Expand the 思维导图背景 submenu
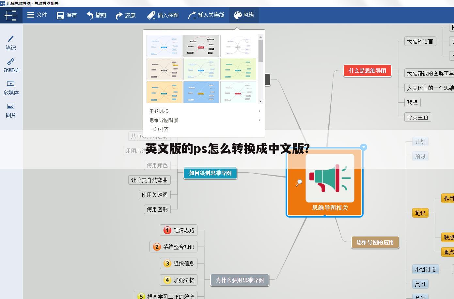The image size is (454, 299). pyautogui.click(x=205, y=120)
